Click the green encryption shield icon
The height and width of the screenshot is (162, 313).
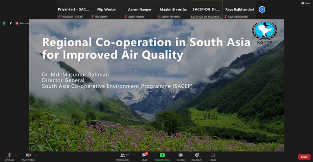[4, 23]
